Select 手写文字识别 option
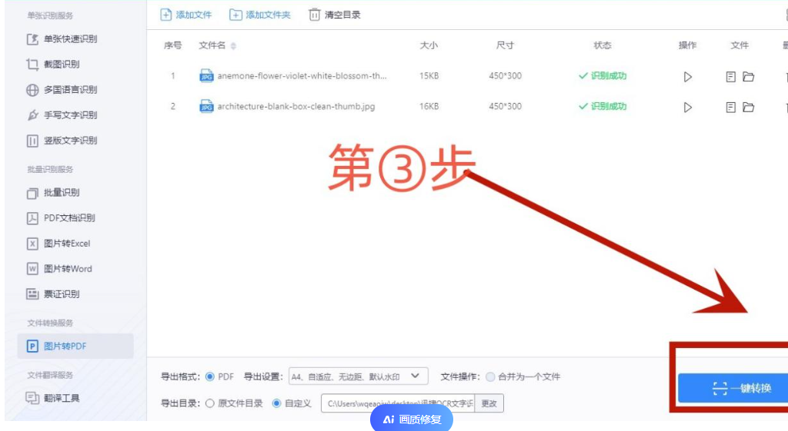 tap(62, 115)
